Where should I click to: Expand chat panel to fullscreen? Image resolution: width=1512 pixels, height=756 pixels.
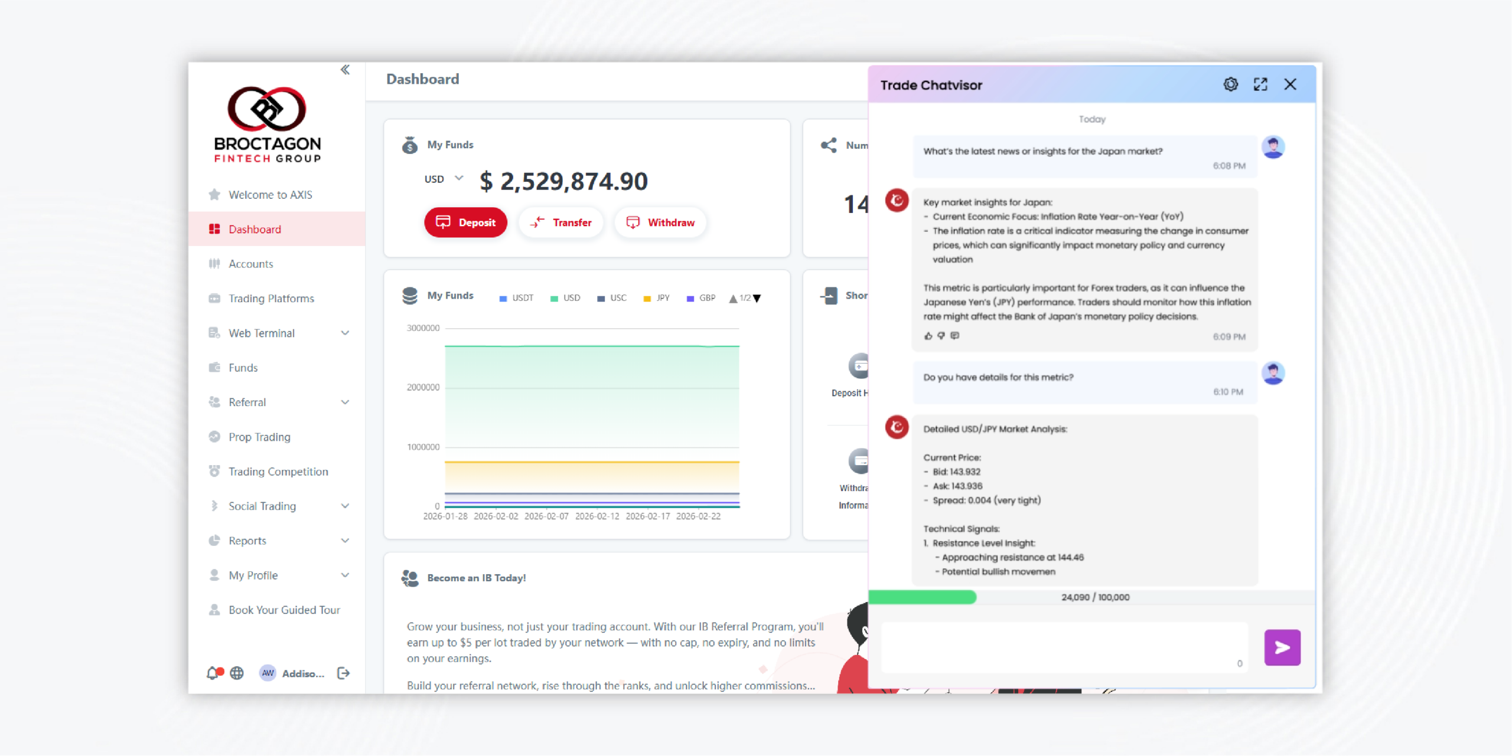1260,84
